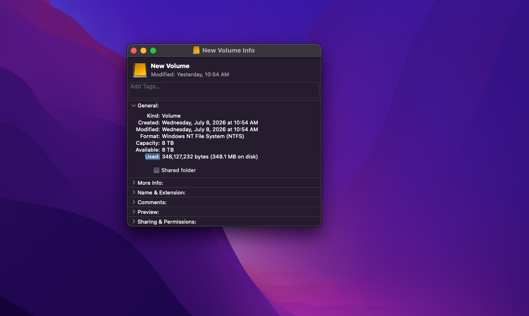This screenshot has width=529, height=316.
Task: Click the large New Volume drive icon
Action: click(x=140, y=70)
